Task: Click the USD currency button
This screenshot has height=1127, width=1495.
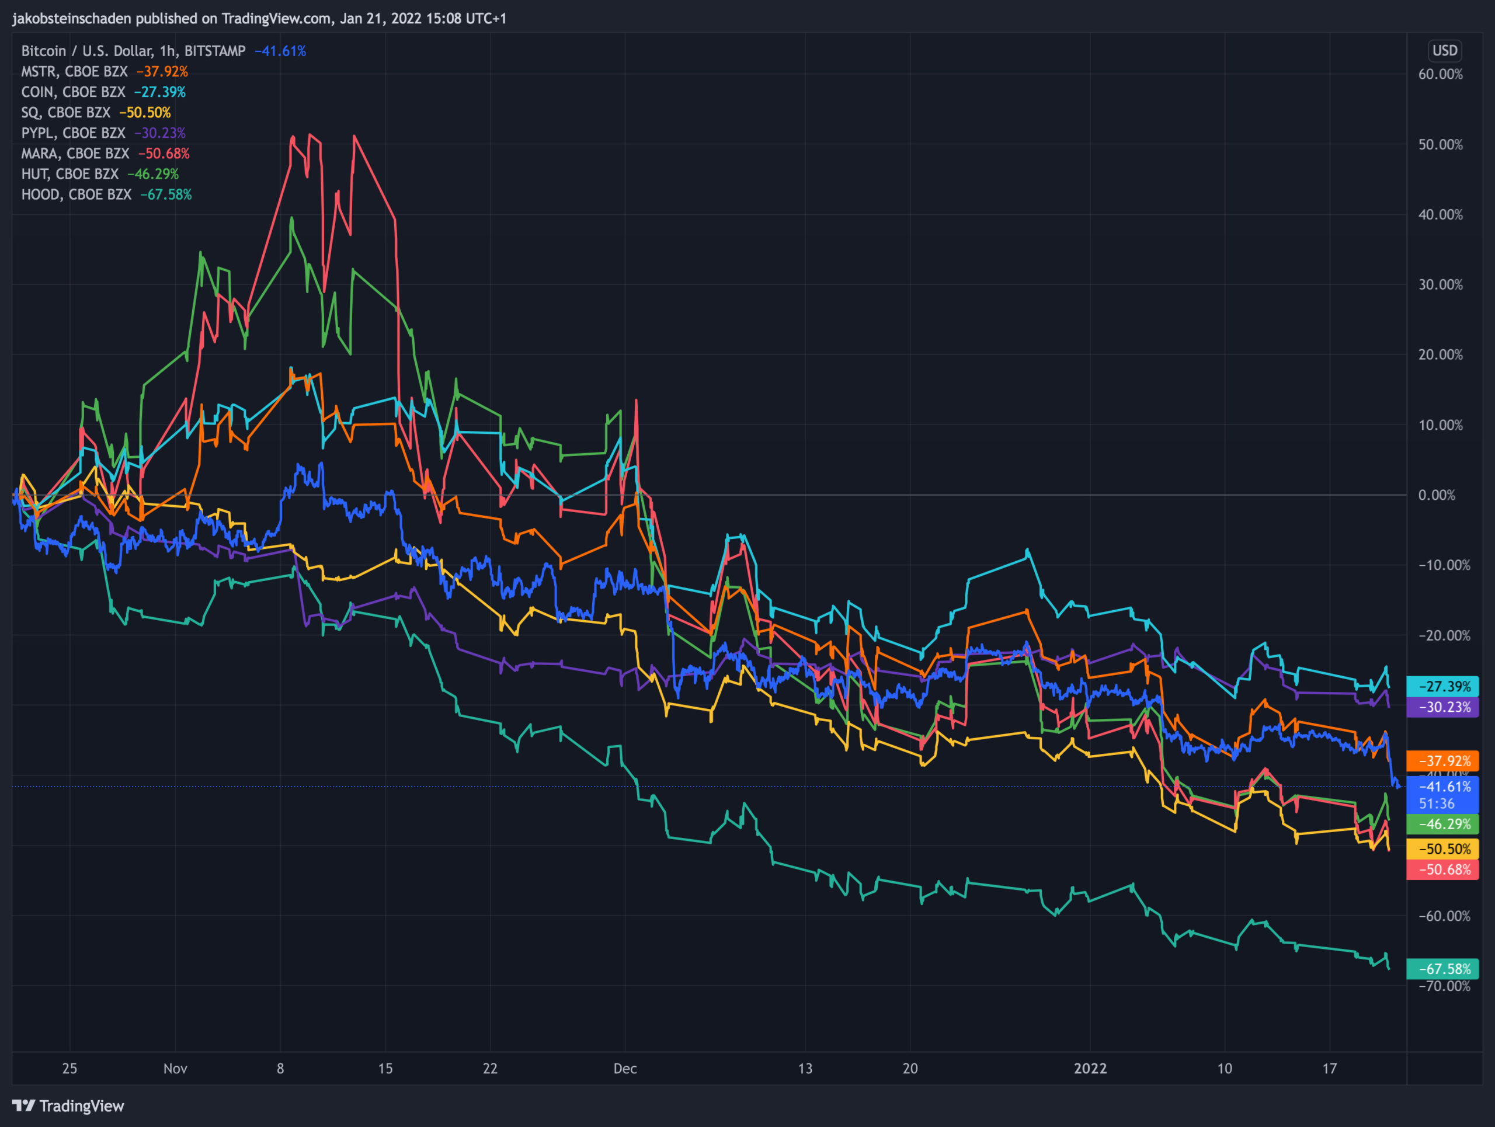Action: point(1445,51)
